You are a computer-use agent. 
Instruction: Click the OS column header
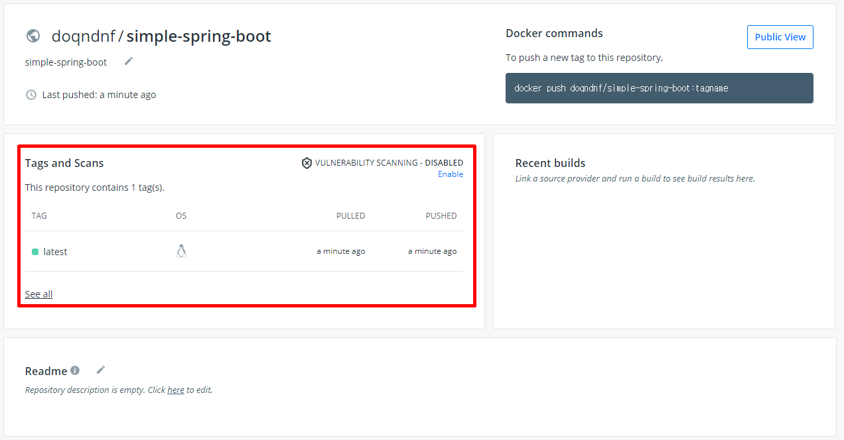point(181,216)
